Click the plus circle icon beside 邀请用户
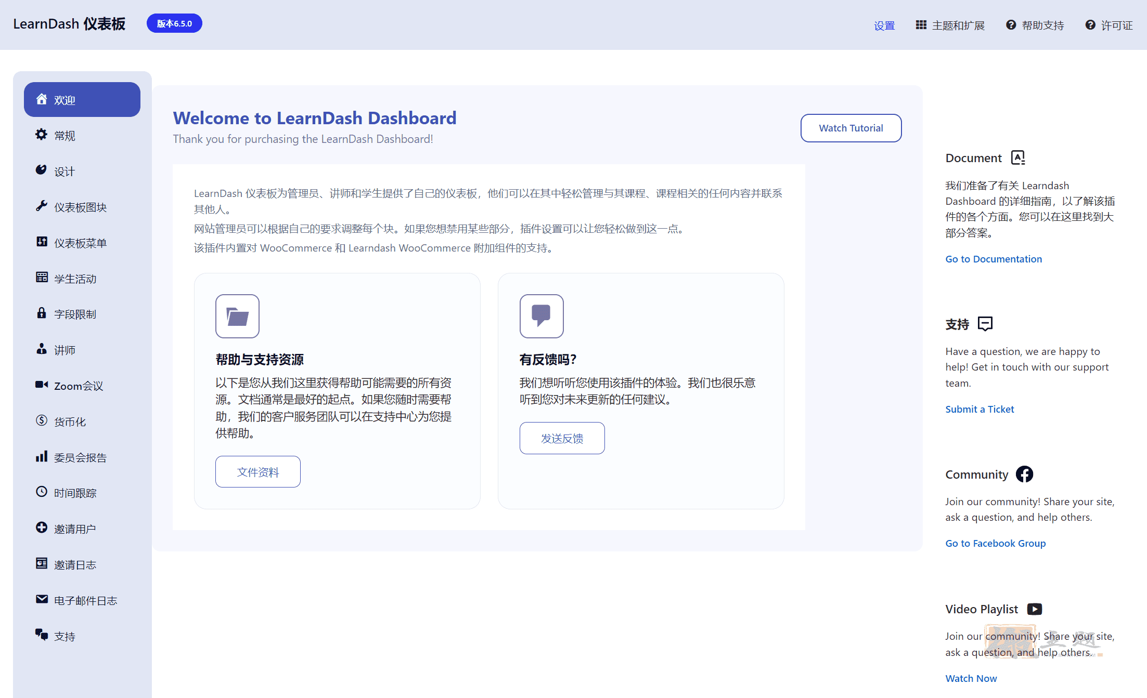 [x=42, y=528]
